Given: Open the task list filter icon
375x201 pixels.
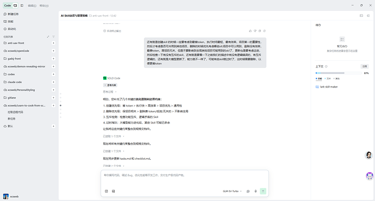Looking at the screenshot, I should pyautogui.click(x=54, y=36).
